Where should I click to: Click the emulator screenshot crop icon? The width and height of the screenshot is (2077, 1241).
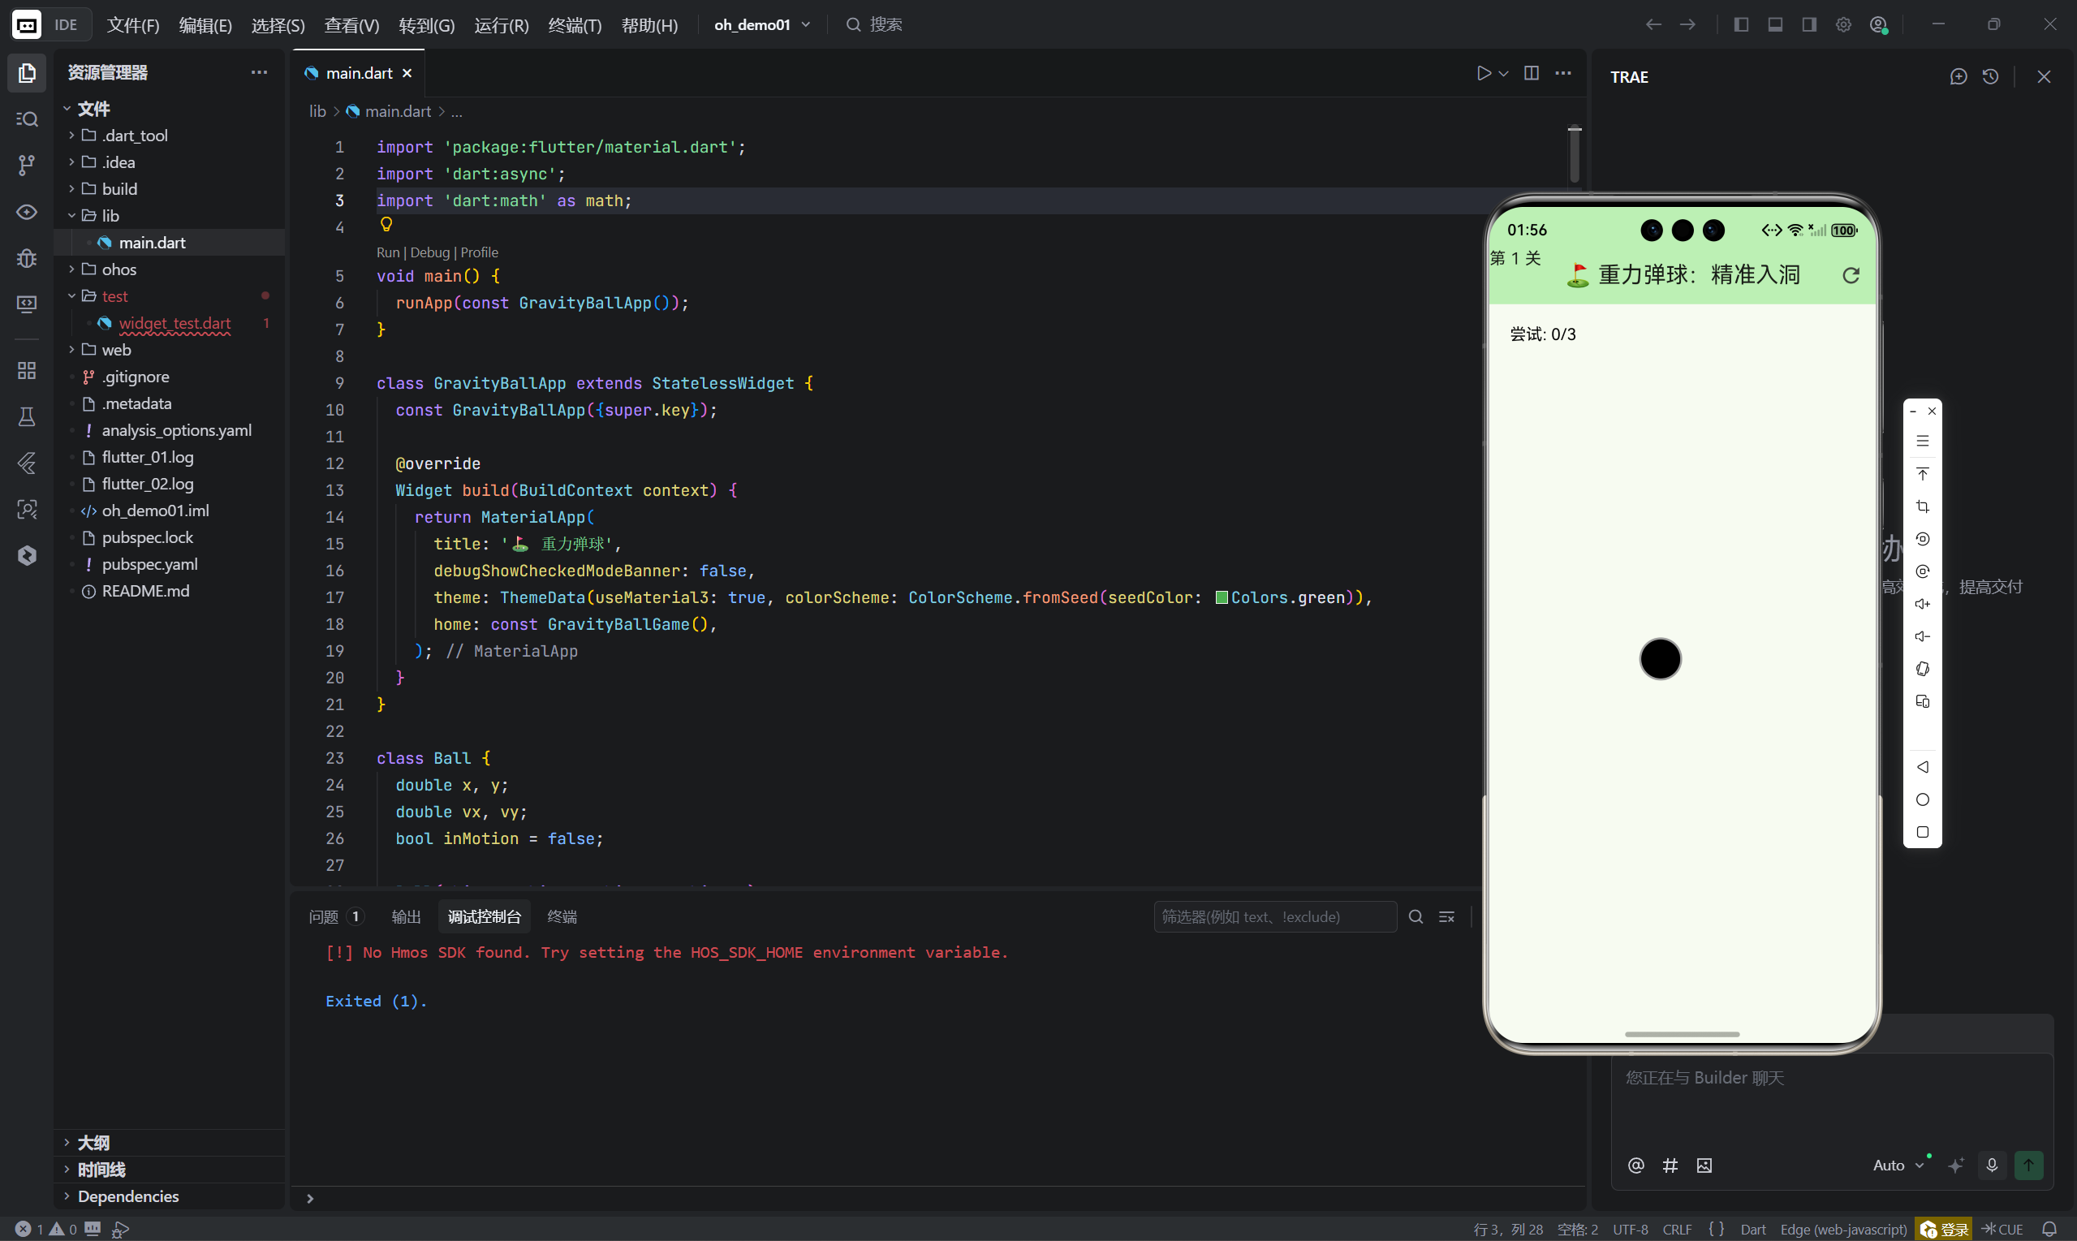pos(1922,506)
